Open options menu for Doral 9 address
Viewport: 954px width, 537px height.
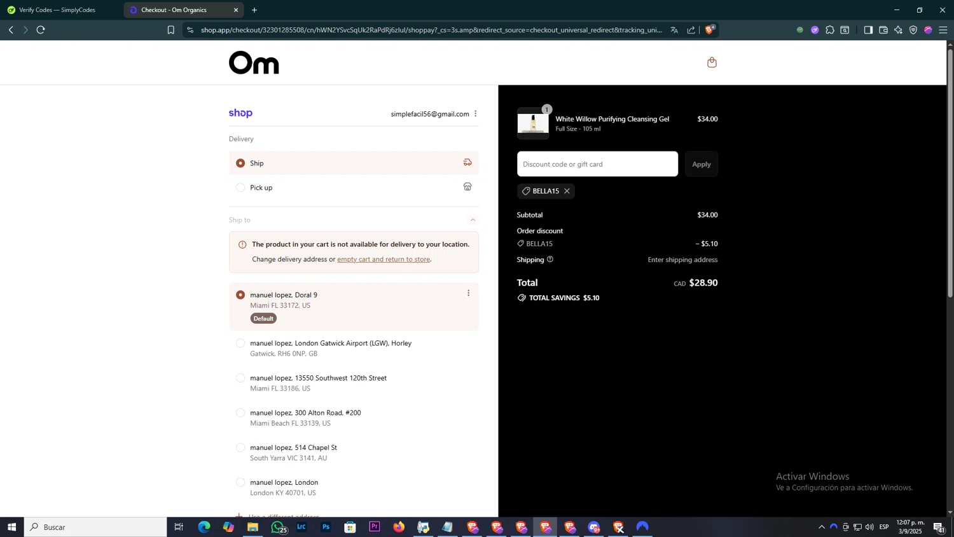tap(469, 293)
